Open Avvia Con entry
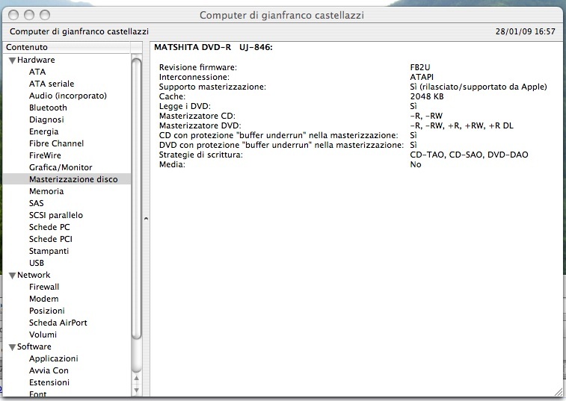Screen dimensions: 566x401 click(x=49, y=370)
